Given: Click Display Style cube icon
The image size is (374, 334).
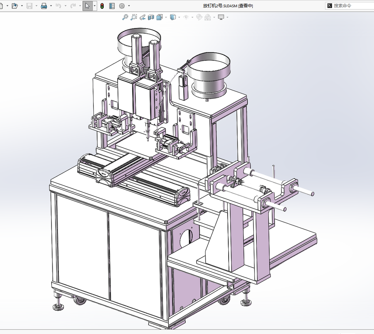Looking at the screenshot, I should point(173,17).
